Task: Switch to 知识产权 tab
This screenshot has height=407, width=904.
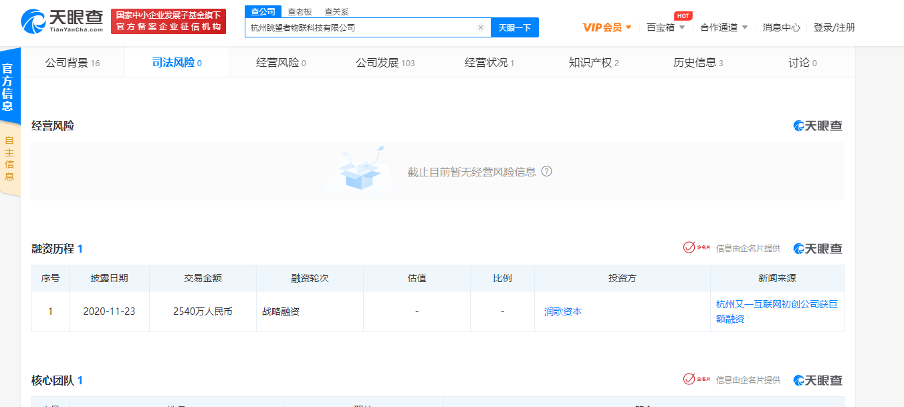Action: tap(593, 63)
